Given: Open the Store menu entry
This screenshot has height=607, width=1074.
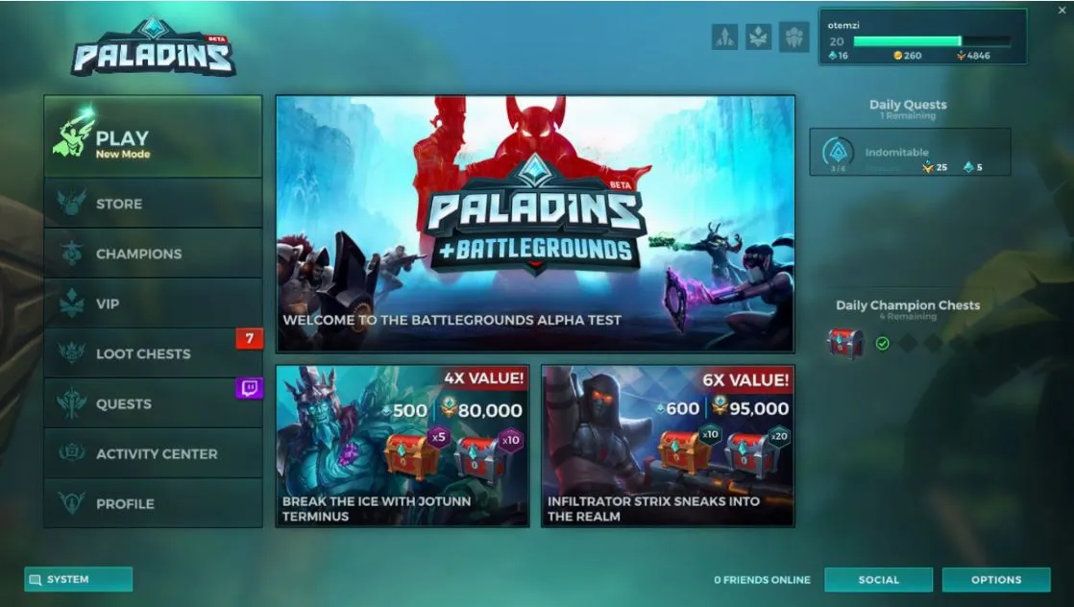Looking at the screenshot, I should coord(153,204).
